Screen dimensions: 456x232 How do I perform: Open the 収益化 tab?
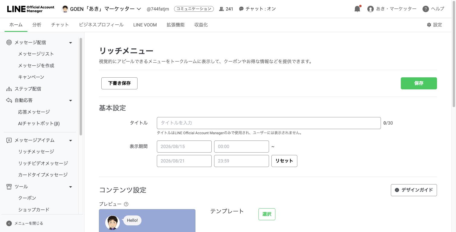coord(201,25)
